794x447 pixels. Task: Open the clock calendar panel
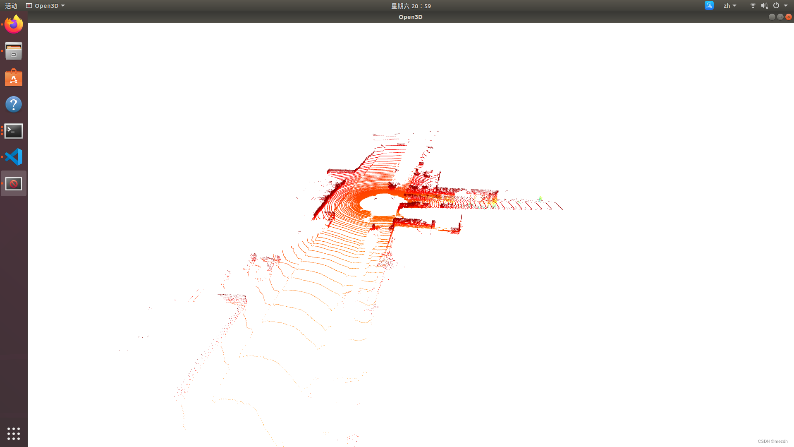pos(411,5)
